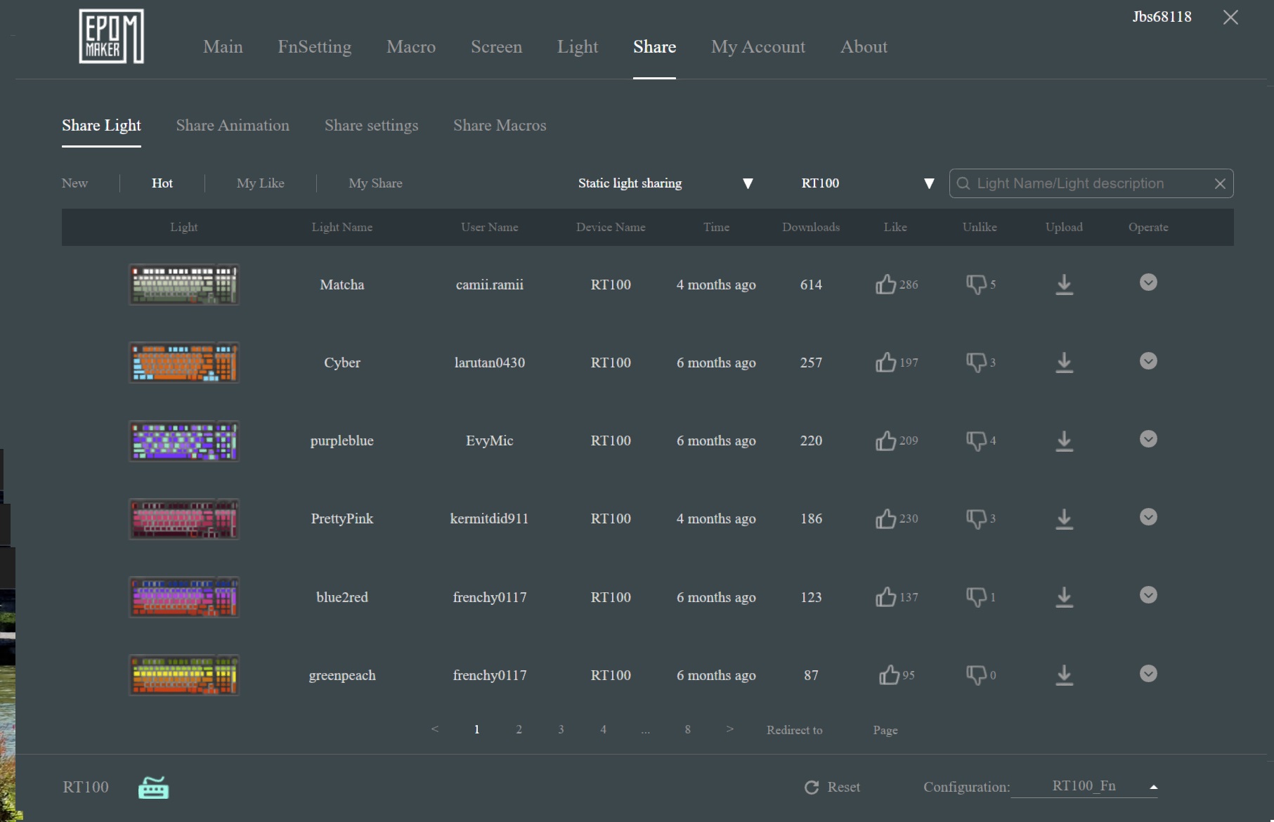This screenshot has width=1274, height=822.
Task: Show the My Like filter list
Action: point(260,183)
